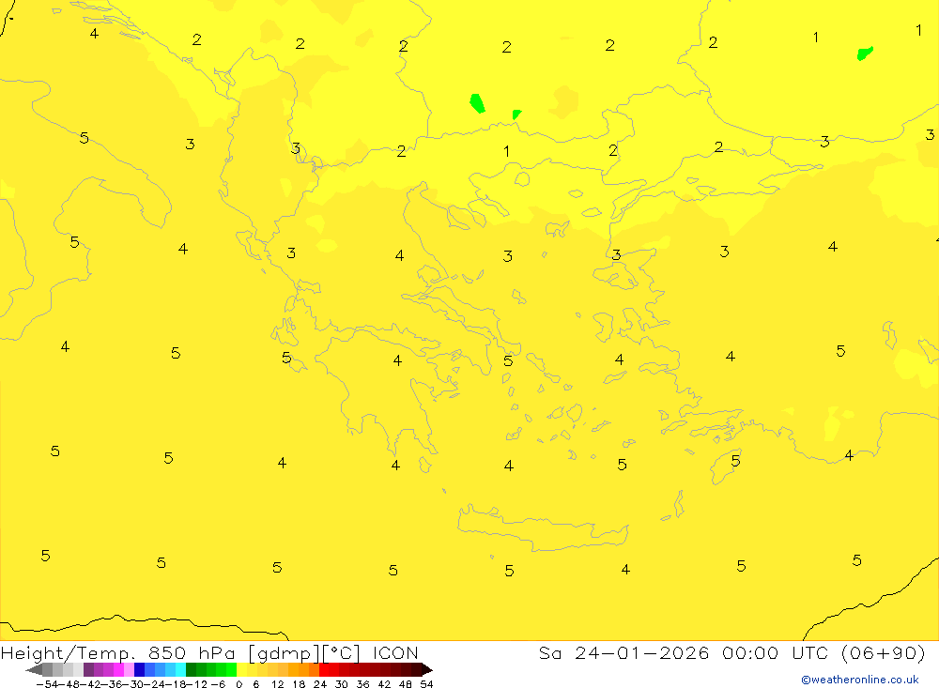Click the bright red swatch above label 24

coord(324,669)
